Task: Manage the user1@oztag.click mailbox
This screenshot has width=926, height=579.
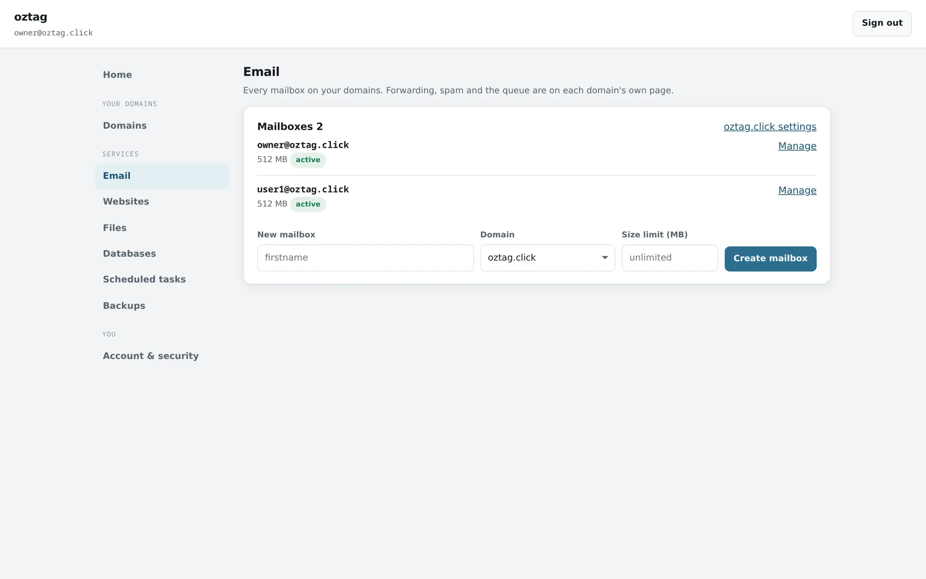Action: (x=797, y=190)
